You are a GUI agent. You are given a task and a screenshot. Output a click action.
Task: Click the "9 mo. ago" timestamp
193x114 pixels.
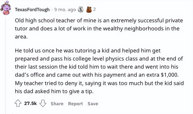tap(65, 10)
